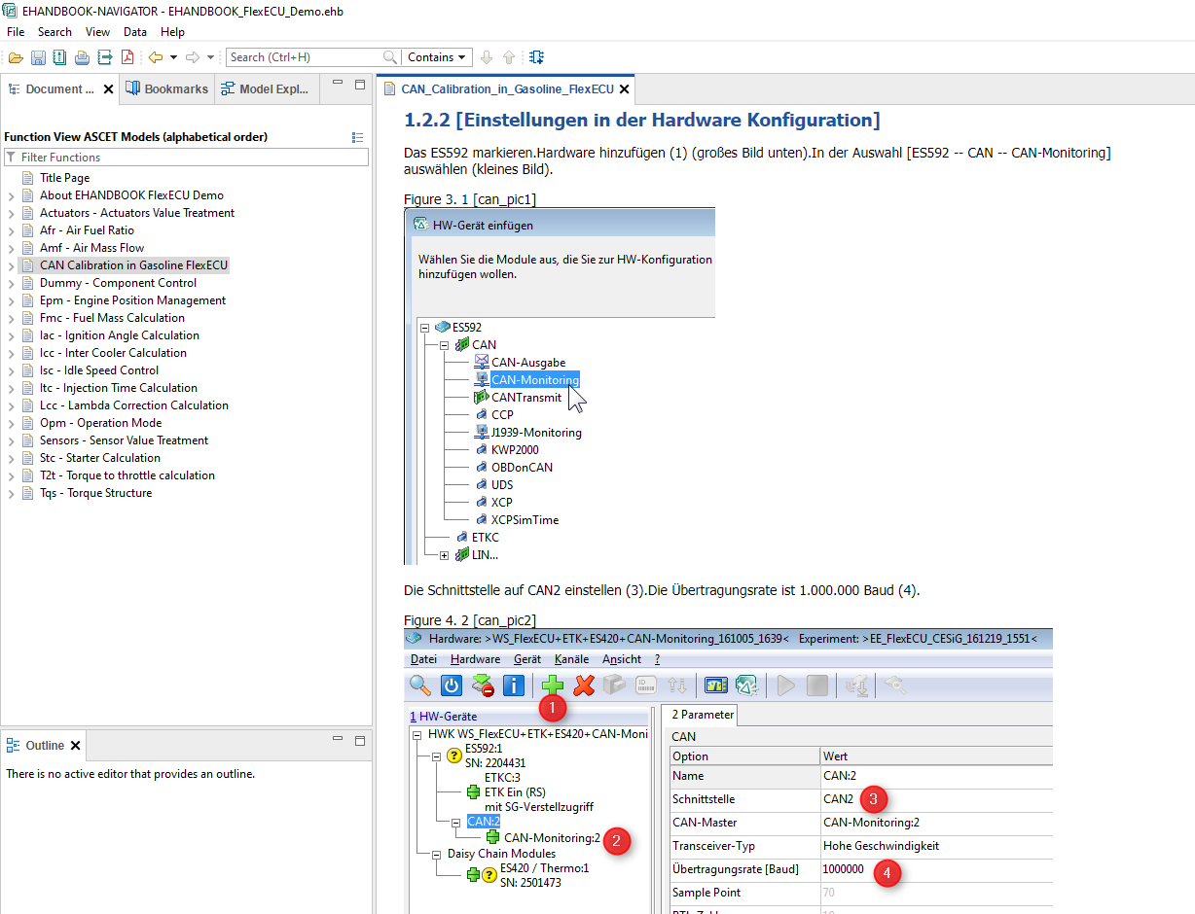Click the search magnifier icon
Screen dimensions: 1195x914
pos(390,57)
